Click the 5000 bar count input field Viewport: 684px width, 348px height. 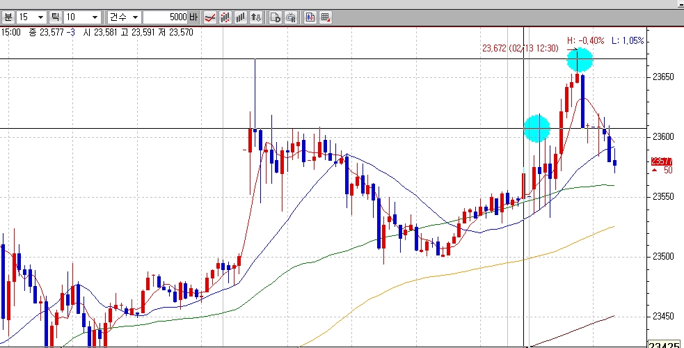[166, 17]
